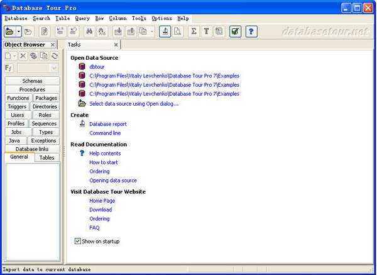Open the Database menu

coord(16,18)
